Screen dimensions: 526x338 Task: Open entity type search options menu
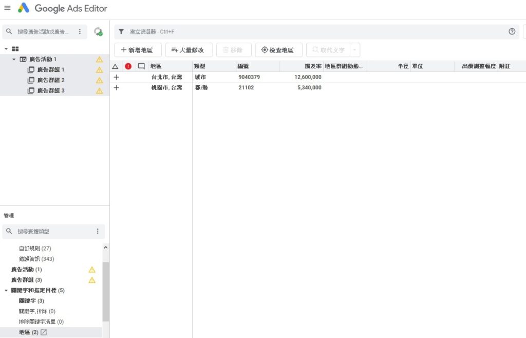pos(98,232)
